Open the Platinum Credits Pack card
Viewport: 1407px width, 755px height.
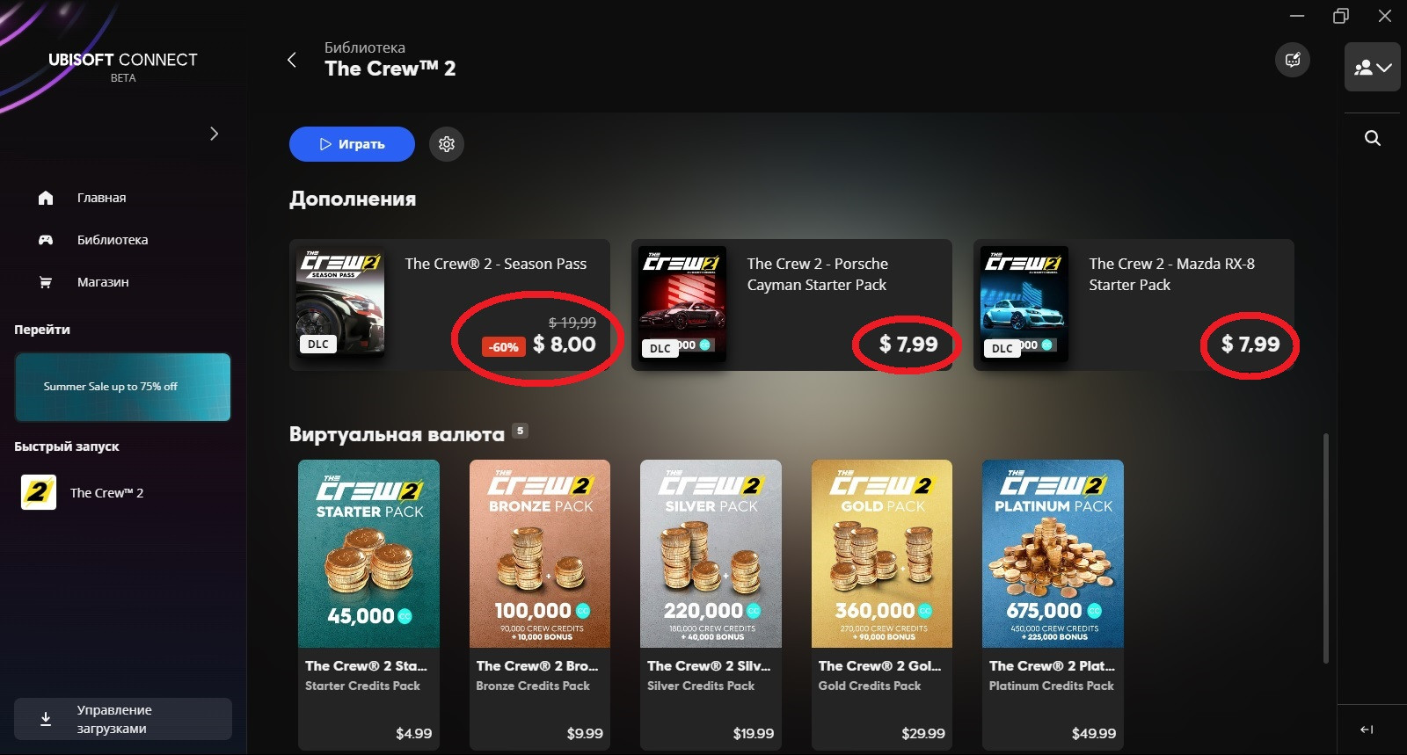[1053, 605]
